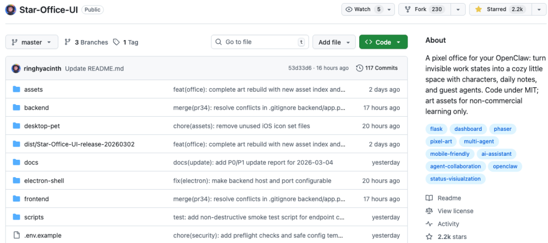Click the ringhyacinth avatar in commit header

[16, 68]
